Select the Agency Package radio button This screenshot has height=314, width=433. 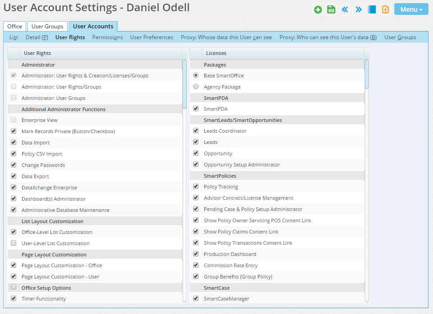[x=196, y=87]
